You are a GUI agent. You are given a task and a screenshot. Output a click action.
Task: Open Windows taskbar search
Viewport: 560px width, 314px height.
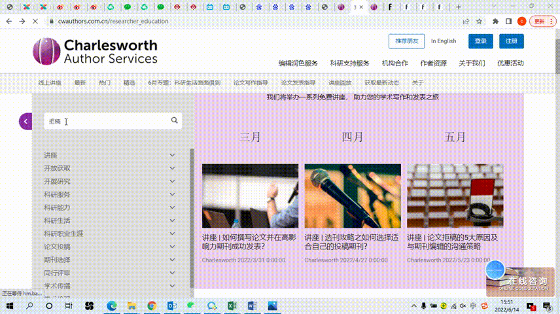(x=29, y=305)
